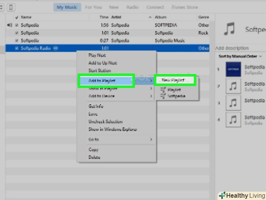Select the music note artwork of track 4
The image size is (266, 200).
click(233, 120)
